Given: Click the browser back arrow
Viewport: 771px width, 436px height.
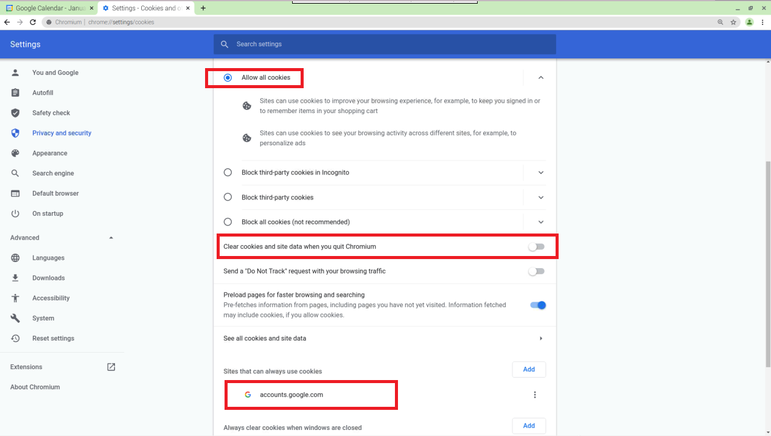Looking at the screenshot, I should point(7,22).
